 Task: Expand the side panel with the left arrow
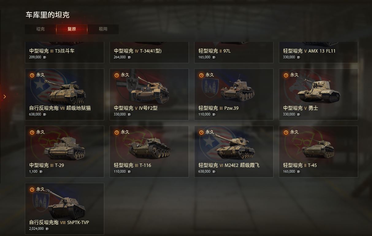tap(4, 97)
